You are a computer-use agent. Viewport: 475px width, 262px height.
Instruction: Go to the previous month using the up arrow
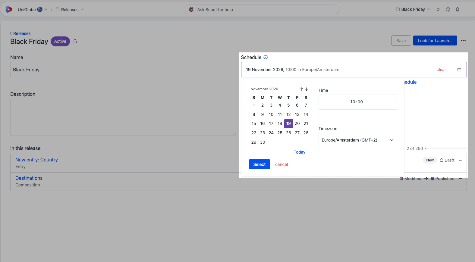[x=301, y=89]
